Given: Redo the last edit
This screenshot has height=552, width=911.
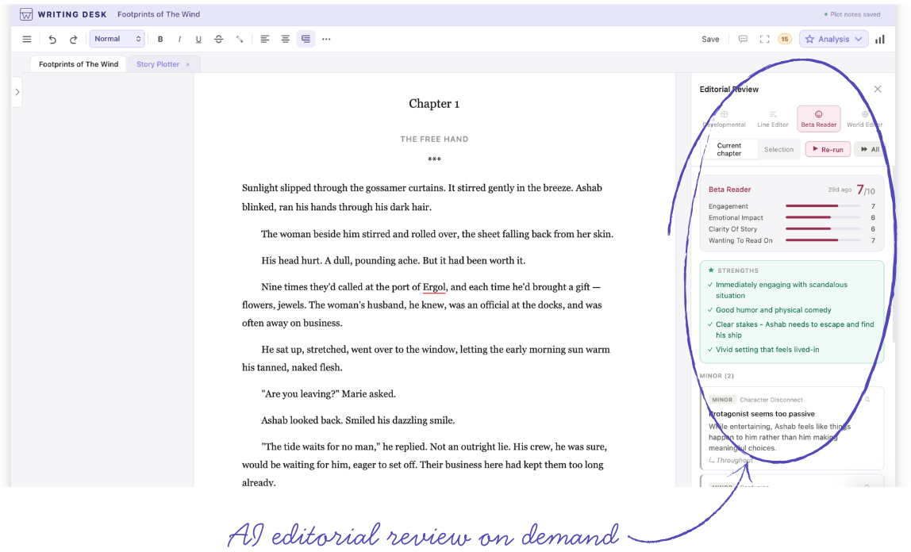Looking at the screenshot, I should coord(73,40).
